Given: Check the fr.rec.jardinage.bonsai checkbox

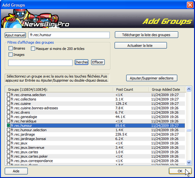Looking at the screenshot, I should pyautogui.click(x=9, y=139).
